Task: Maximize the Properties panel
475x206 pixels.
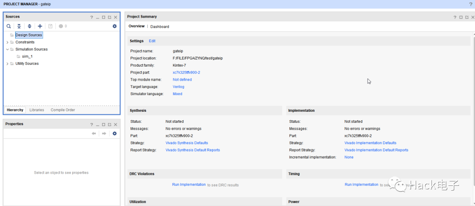Action: [104, 124]
